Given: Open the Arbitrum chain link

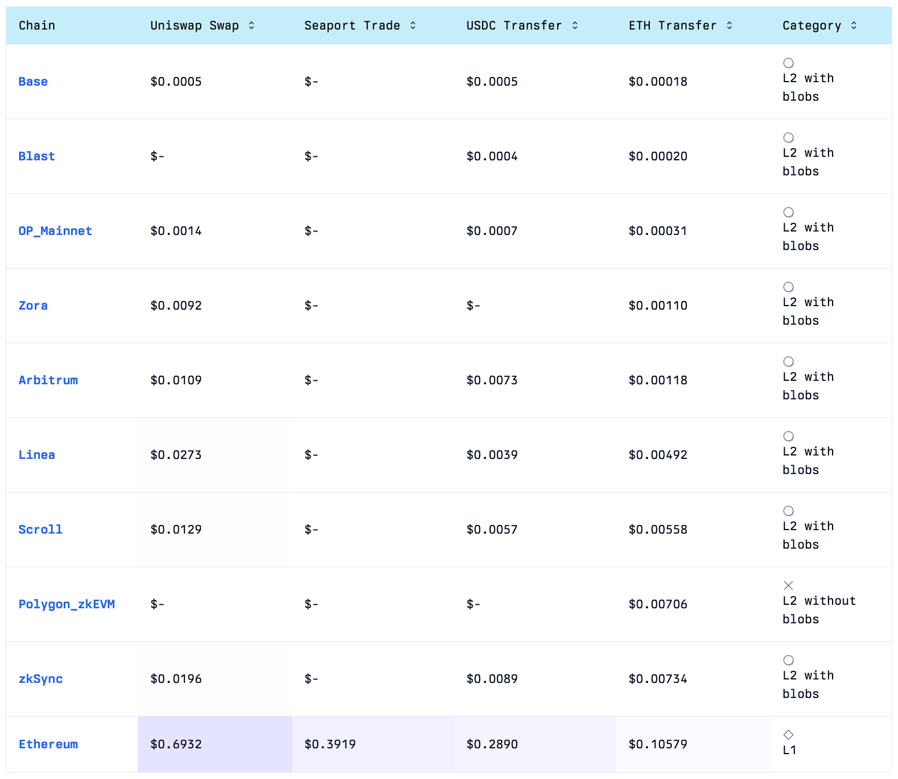Looking at the screenshot, I should [48, 380].
